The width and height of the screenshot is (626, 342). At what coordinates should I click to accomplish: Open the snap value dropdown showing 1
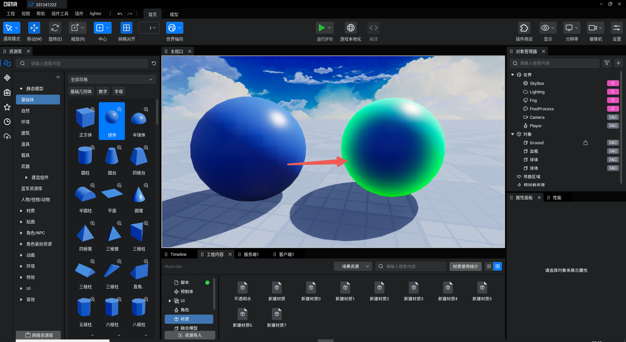(149, 28)
